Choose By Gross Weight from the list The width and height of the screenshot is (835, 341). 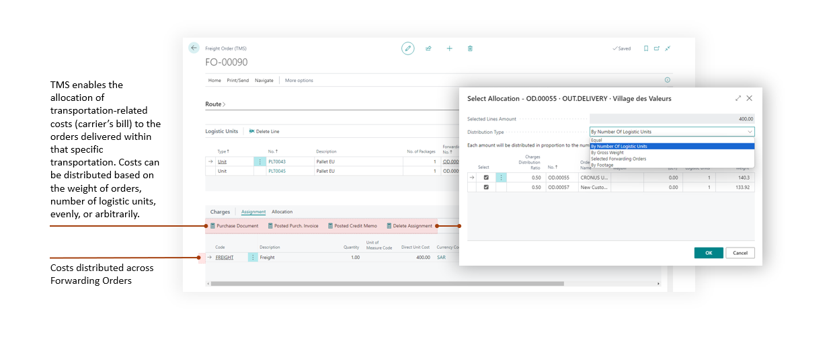pyautogui.click(x=607, y=153)
